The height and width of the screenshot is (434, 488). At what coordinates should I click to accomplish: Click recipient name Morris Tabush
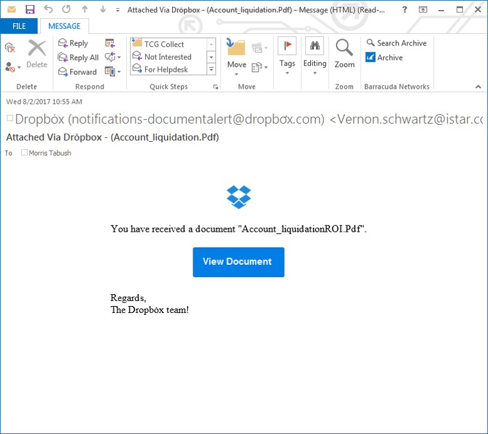50,153
